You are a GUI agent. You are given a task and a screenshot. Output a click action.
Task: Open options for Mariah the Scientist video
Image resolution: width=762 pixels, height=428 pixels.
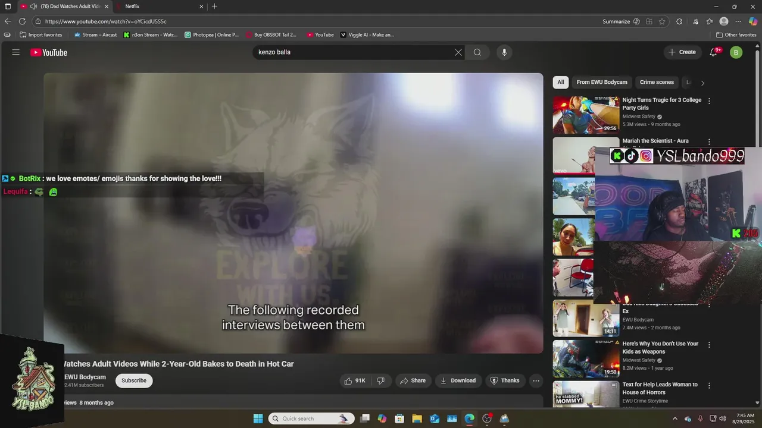coord(709,142)
